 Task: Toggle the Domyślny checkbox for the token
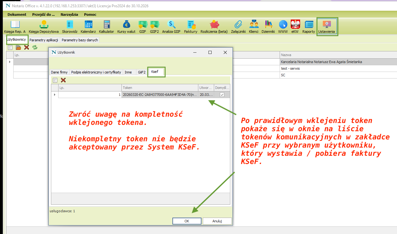click(x=222, y=95)
